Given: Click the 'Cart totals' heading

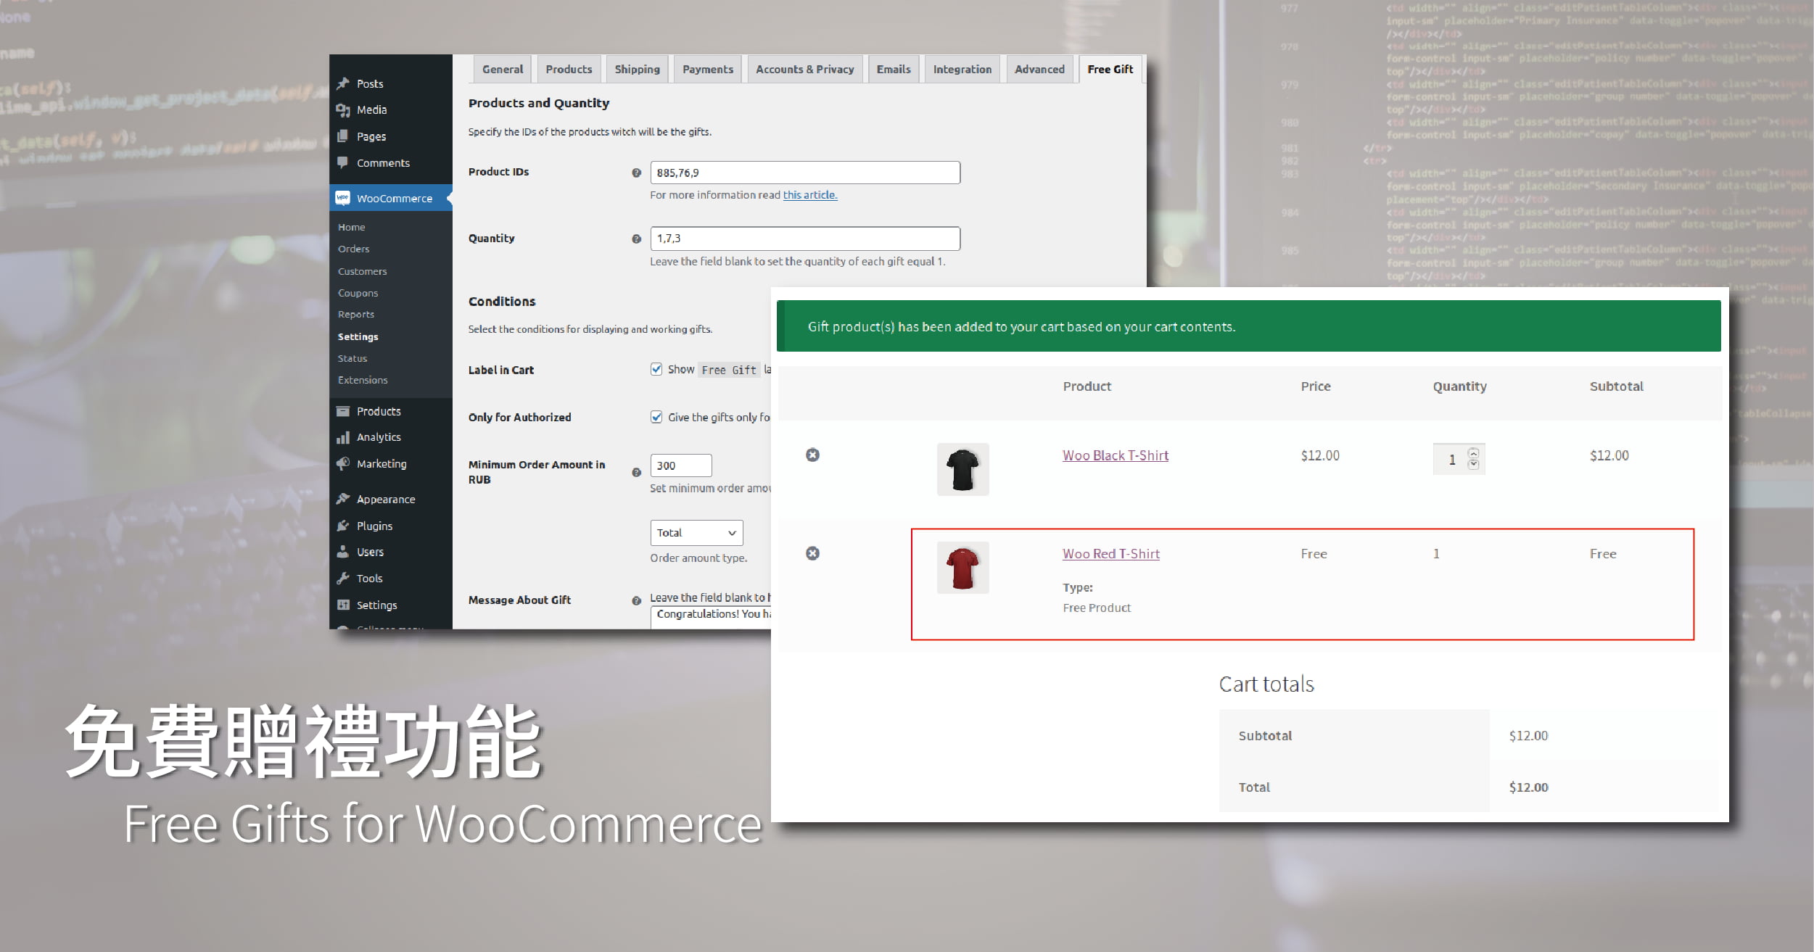Looking at the screenshot, I should [x=1266, y=684].
